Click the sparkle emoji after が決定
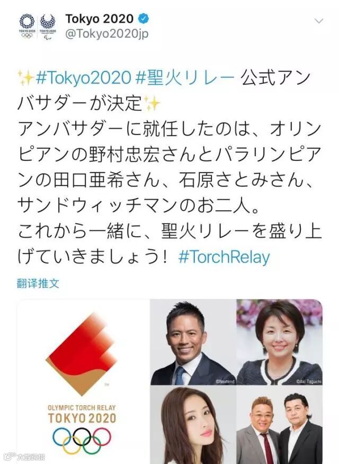The image size is (339, 464). [x=153, y=104]
